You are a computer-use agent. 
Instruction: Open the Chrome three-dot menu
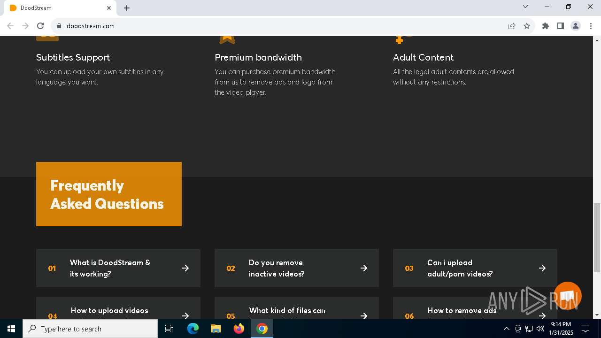coord(591,26)
